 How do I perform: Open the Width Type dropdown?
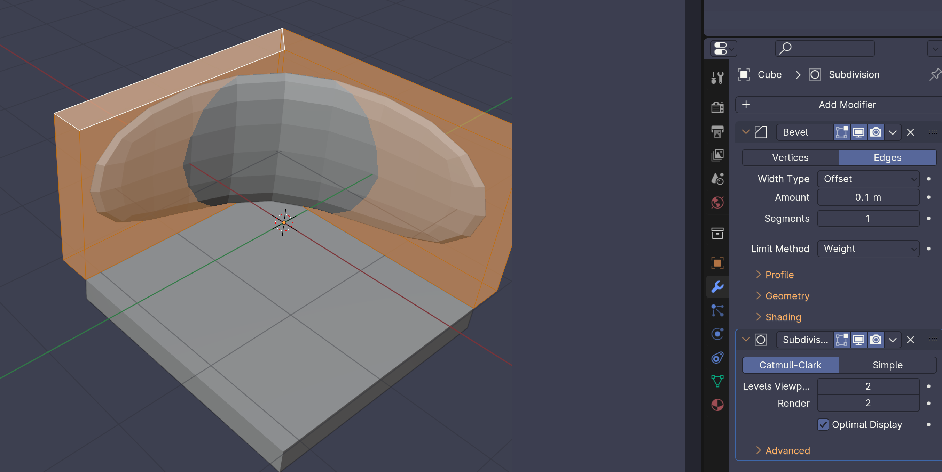click(x=868, y=179)
